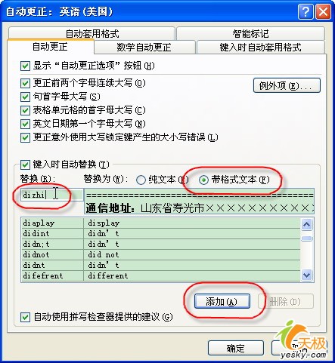Click the list scrollbar thumb
This screenshot has height=363, width=335.
coord(307,238)
